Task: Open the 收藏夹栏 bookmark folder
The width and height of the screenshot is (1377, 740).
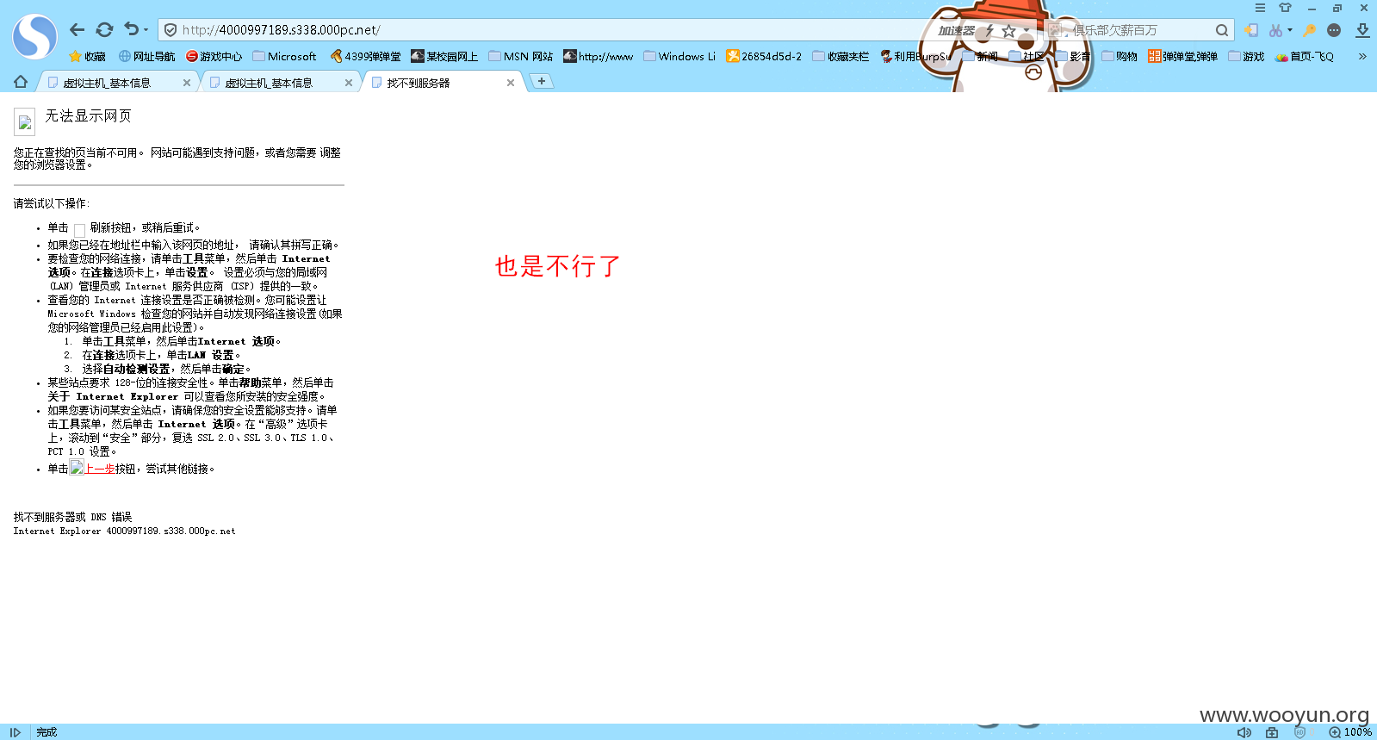Action: click(x=840, y=57)
